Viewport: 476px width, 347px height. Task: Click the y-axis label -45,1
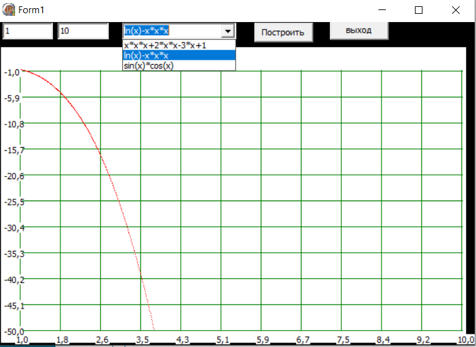(x=14, y=306)
